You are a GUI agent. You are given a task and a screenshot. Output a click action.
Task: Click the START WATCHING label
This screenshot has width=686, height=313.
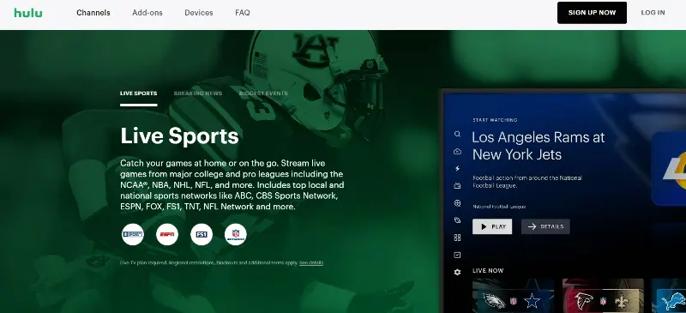pos(495,120)
